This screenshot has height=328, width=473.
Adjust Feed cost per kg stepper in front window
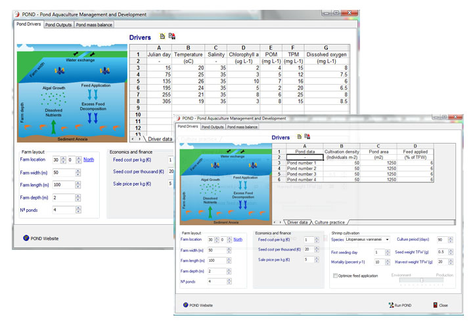point(317,239)
